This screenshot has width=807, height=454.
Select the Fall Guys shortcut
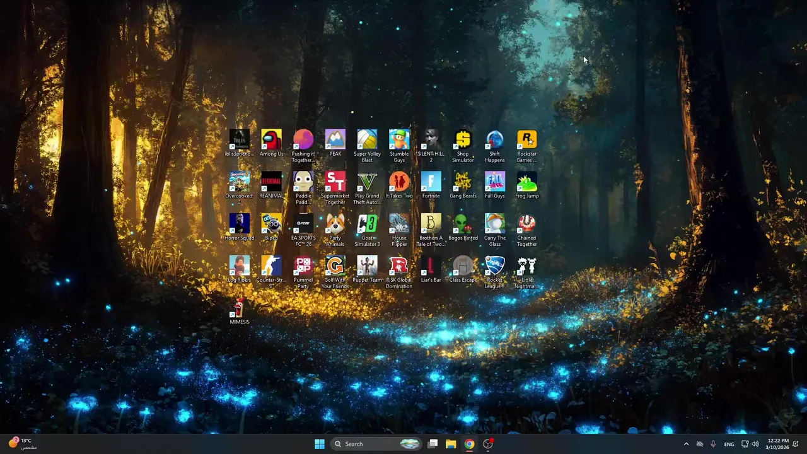(x=495, y=185)
